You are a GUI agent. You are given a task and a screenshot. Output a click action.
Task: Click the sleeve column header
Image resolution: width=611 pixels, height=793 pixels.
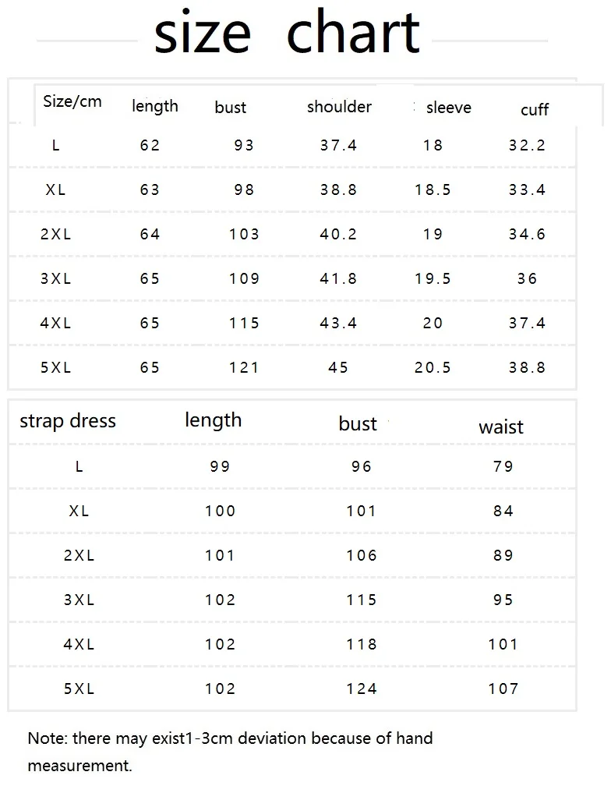(448, 108)
